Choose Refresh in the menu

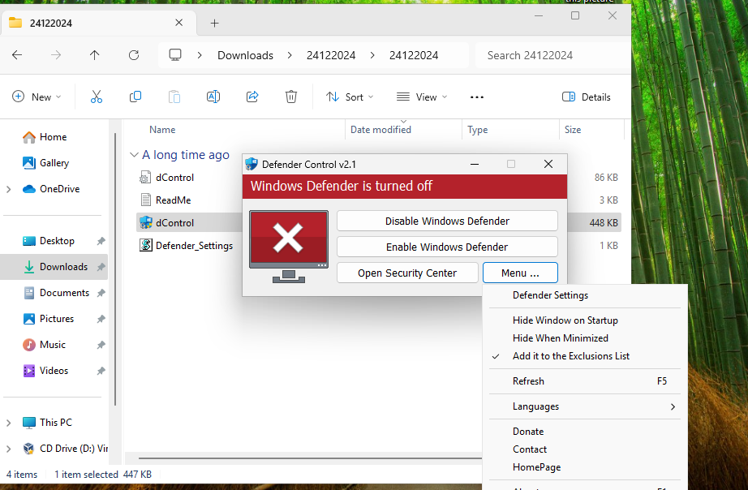(585, 381)
